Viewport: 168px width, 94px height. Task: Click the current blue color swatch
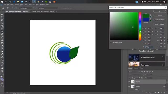pyautogui.click(x=146, y=20)
